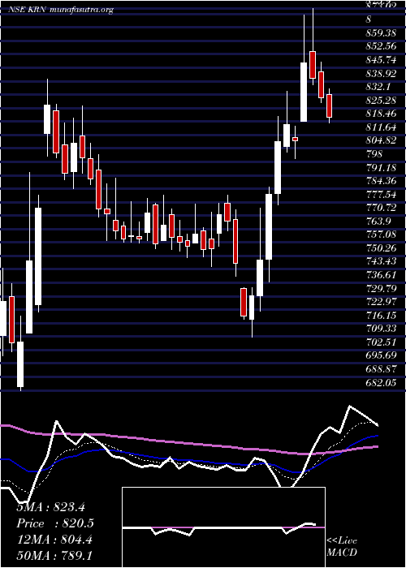Select the 832.1 price axis label
This screenshot has width=406, height=568.
coord(378,87)
